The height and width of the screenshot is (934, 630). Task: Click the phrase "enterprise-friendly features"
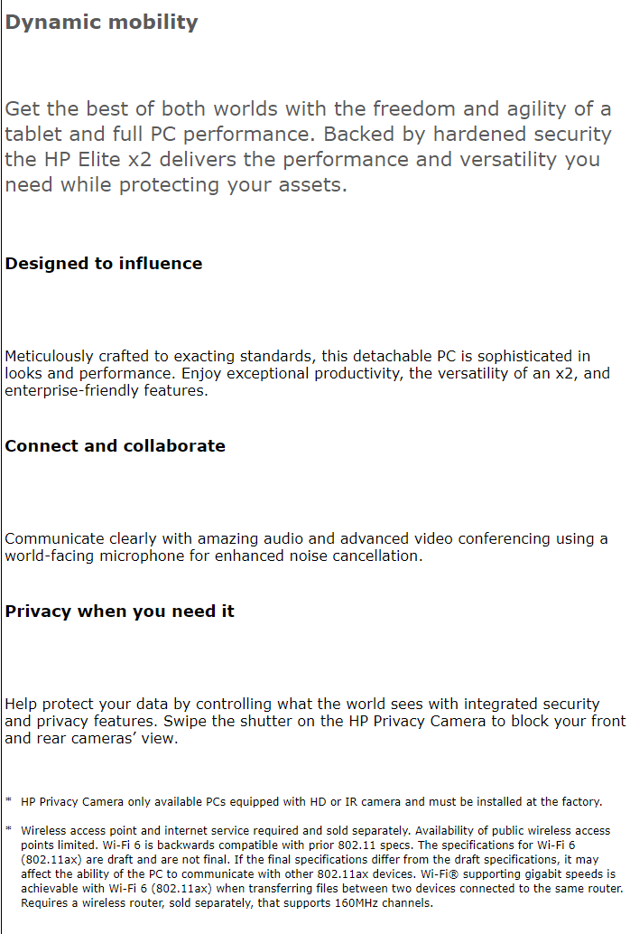click(107, 391)
